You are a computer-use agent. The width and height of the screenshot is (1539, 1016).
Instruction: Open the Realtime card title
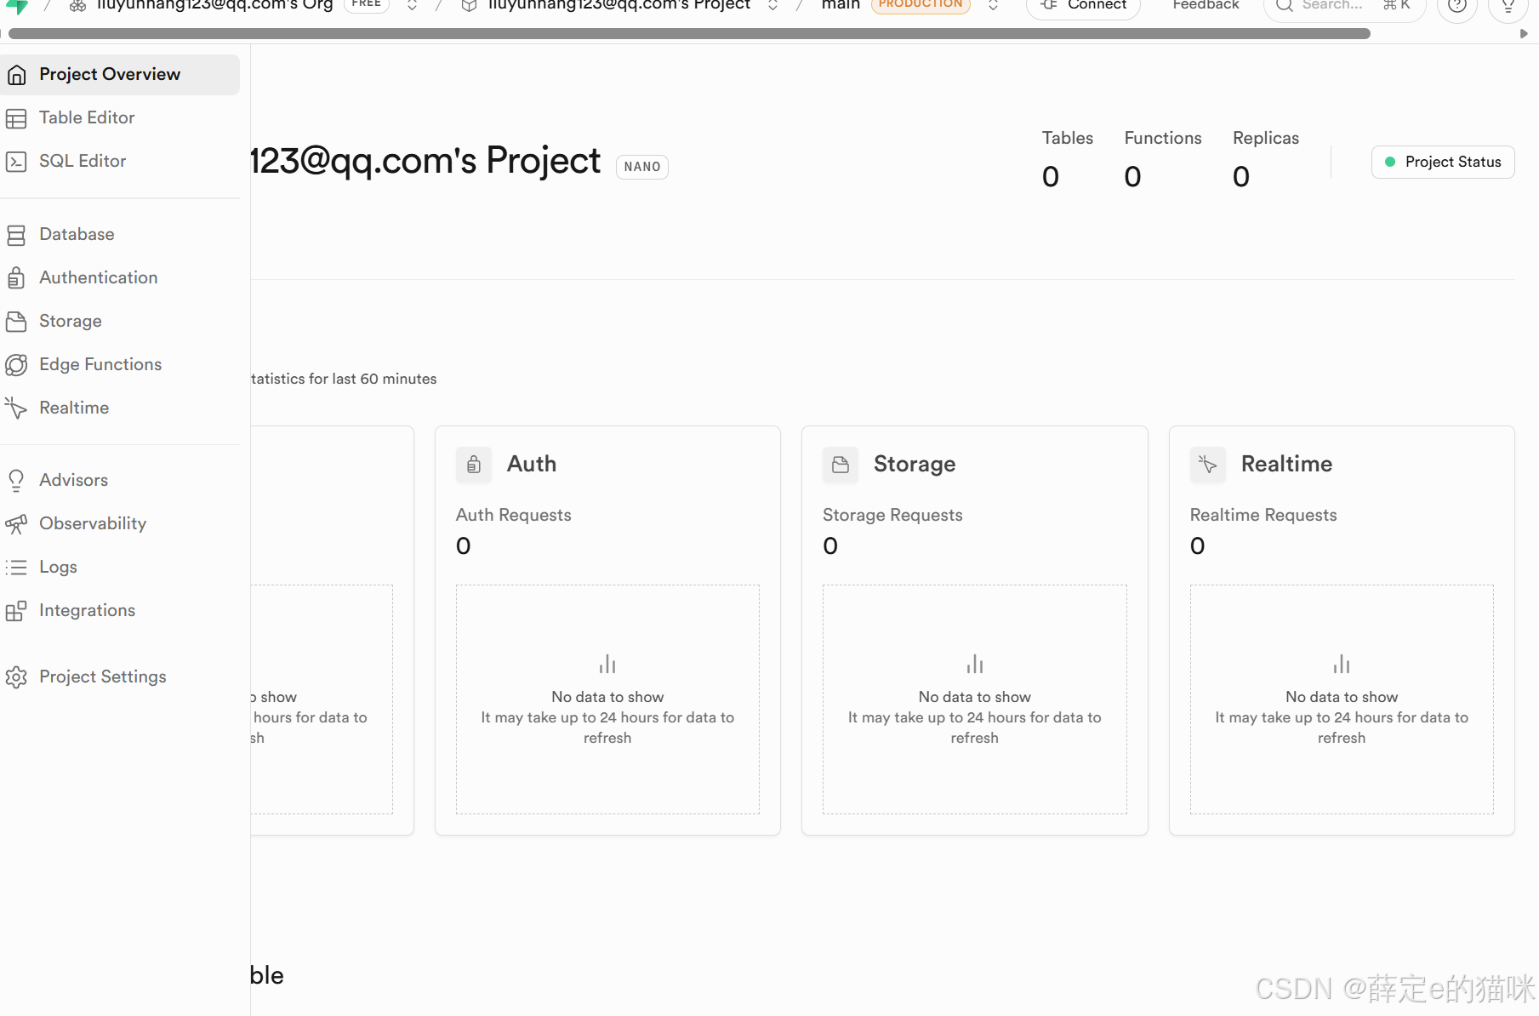1286,465
